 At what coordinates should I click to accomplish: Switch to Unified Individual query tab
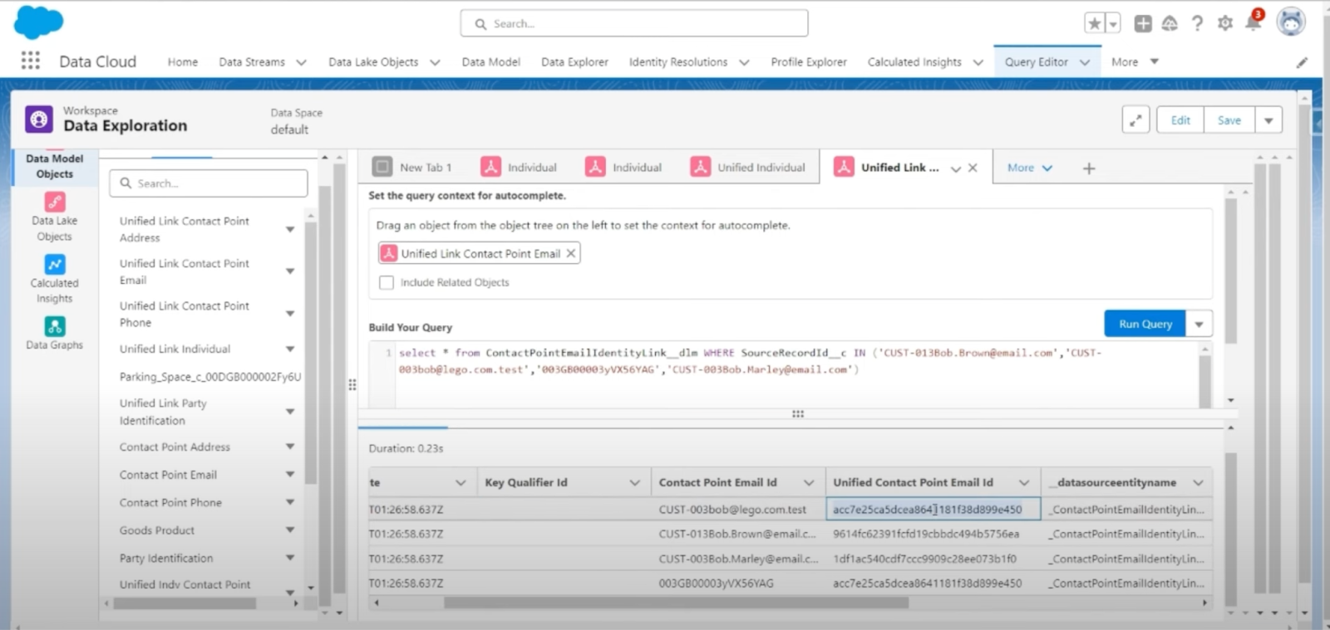[748, 167]
